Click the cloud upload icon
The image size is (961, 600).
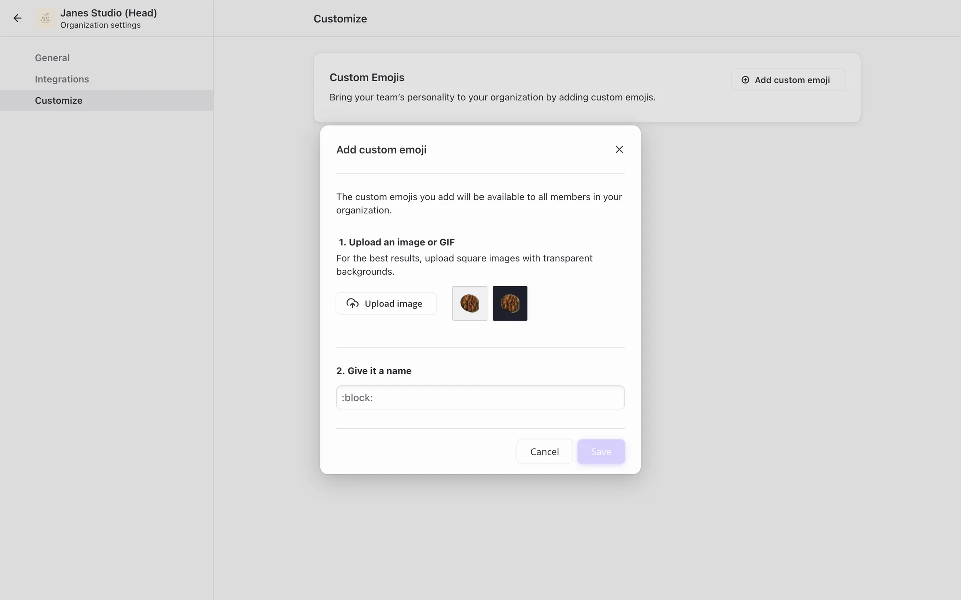(x=352, y=303)
